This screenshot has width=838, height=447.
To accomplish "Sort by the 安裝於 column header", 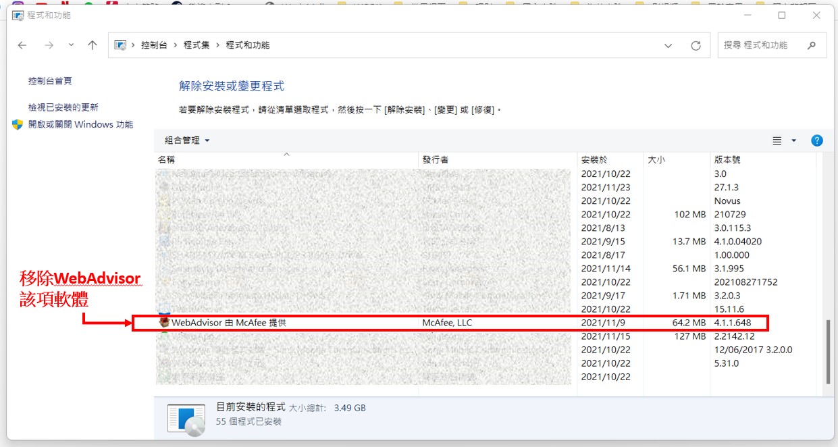I will tap(594, 160).
